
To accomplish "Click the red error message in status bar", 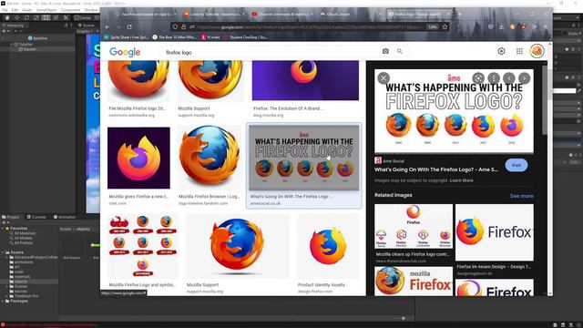I will click(x=51, y=325).
